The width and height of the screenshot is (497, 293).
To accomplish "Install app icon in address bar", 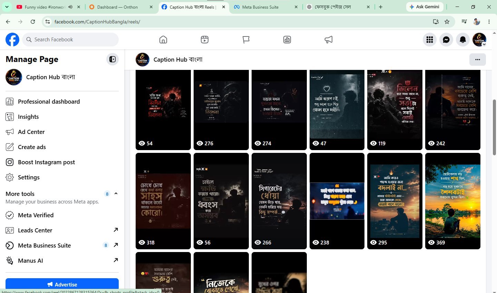I will pyautogui.click(x=436, y=22).
